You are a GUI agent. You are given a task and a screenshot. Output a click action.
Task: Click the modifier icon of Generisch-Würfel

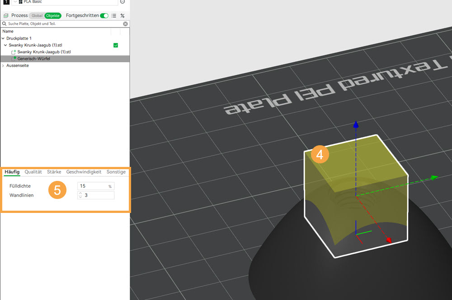click(13, 59)
